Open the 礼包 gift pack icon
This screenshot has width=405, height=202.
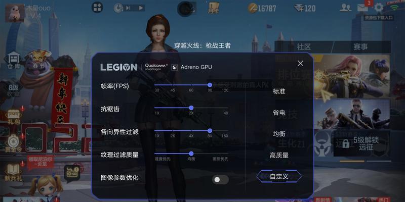(x=14, y=117)
